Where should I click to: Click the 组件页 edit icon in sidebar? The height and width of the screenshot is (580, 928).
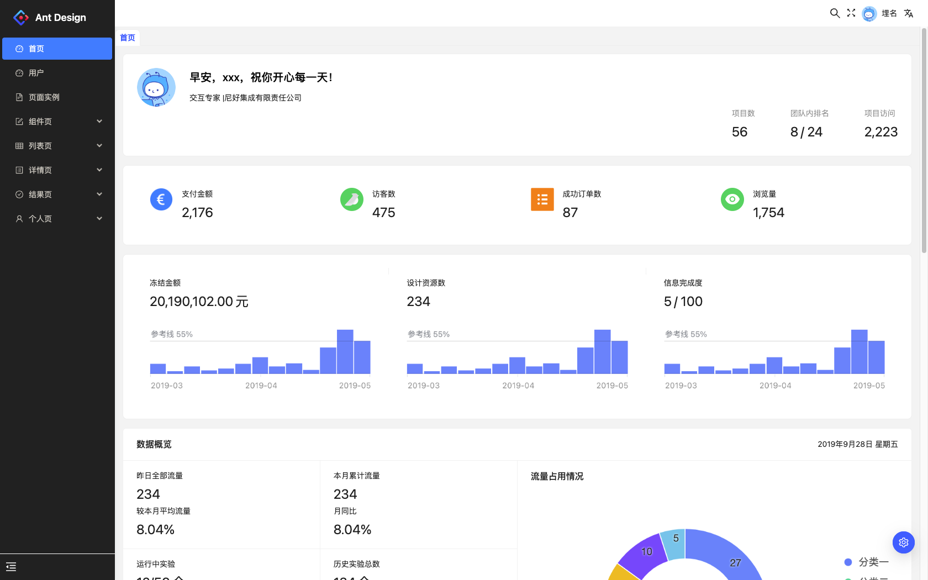[19, 122]
